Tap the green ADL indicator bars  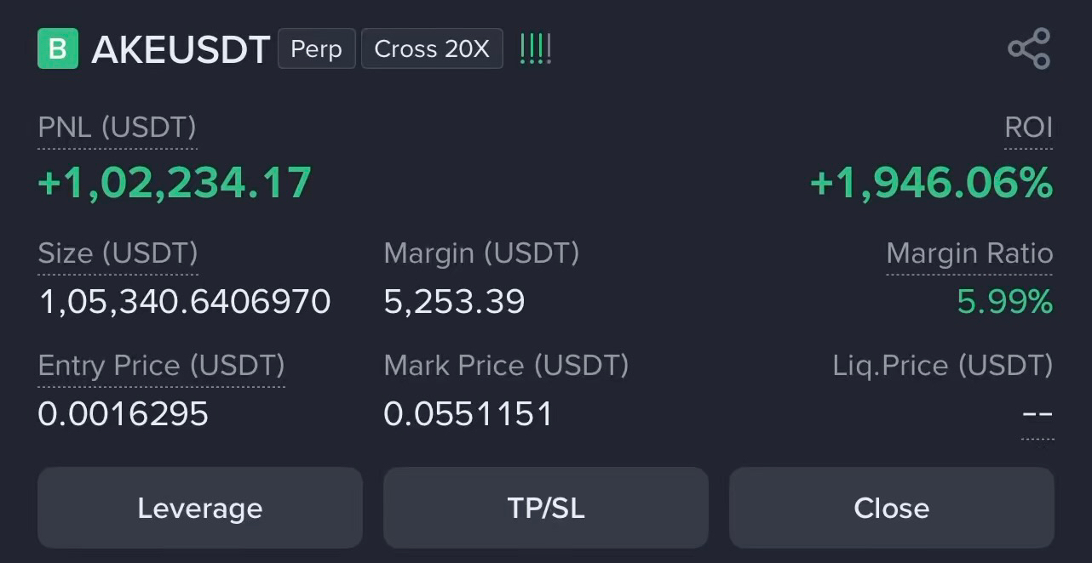point(536,49)
